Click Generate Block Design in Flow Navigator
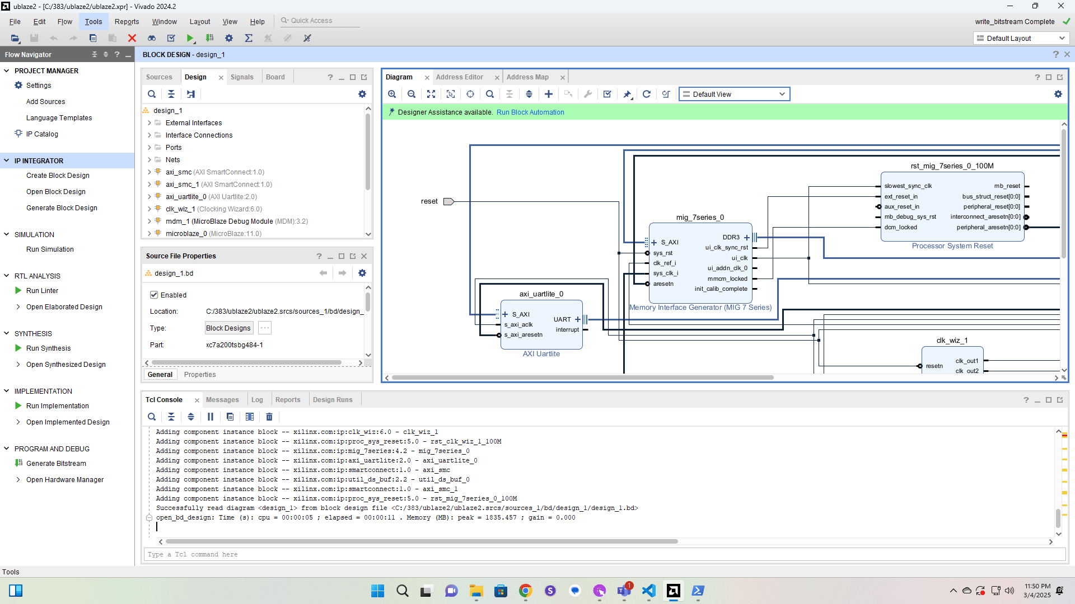Image resolution: width=1075 pixels, height=604 pixels. (62, 208)
